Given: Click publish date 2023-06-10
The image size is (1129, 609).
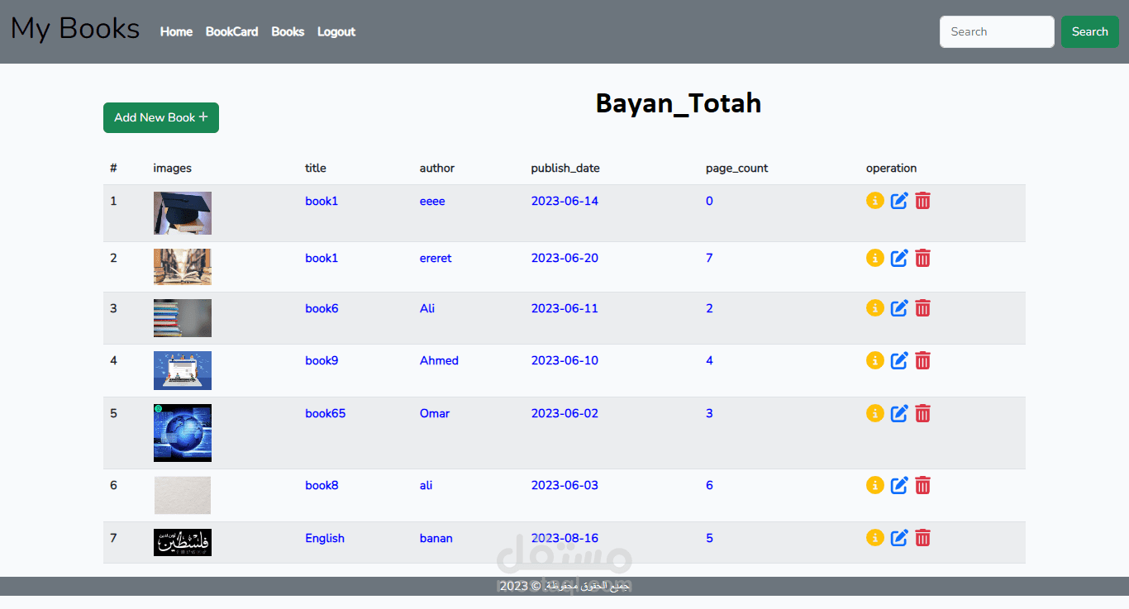Looking at the screenshot, I should pyautogui.click(x=564, y=360).
